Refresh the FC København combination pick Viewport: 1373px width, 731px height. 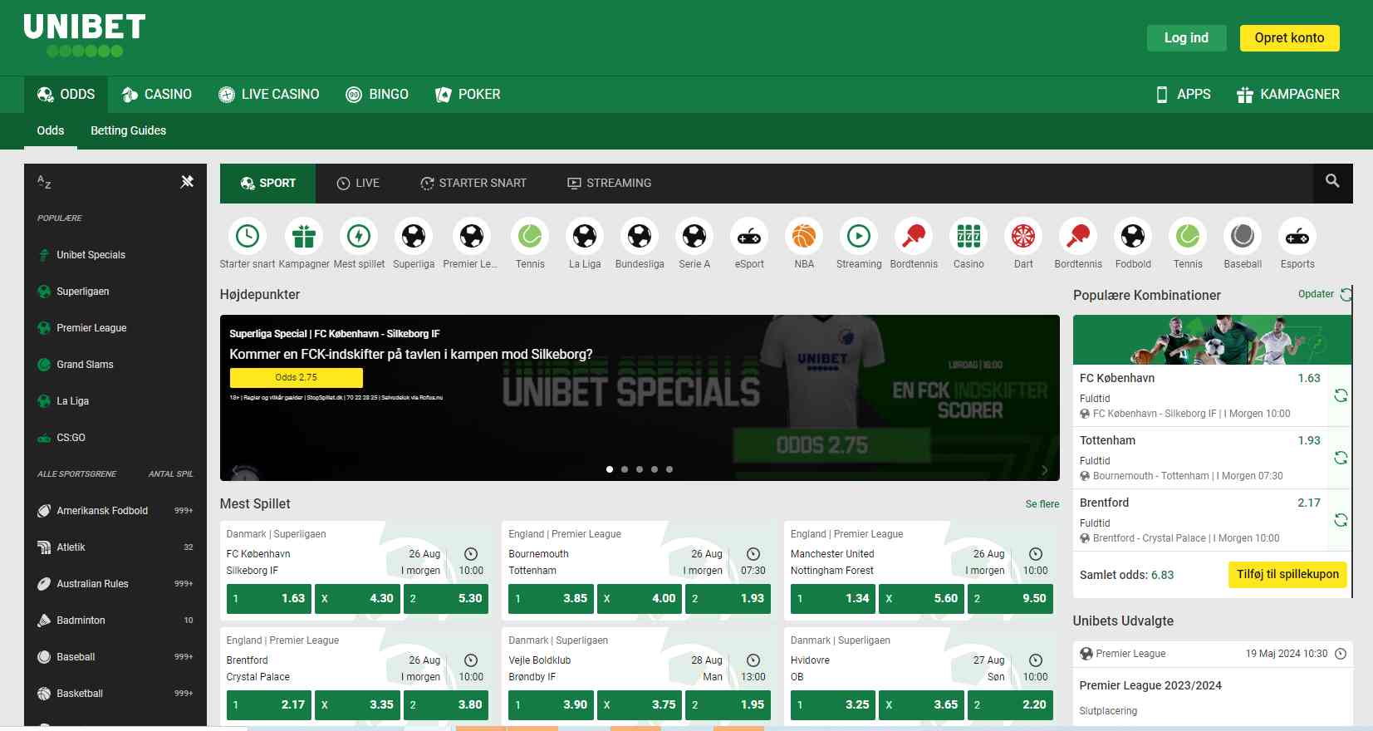[x=1341, y=395]
